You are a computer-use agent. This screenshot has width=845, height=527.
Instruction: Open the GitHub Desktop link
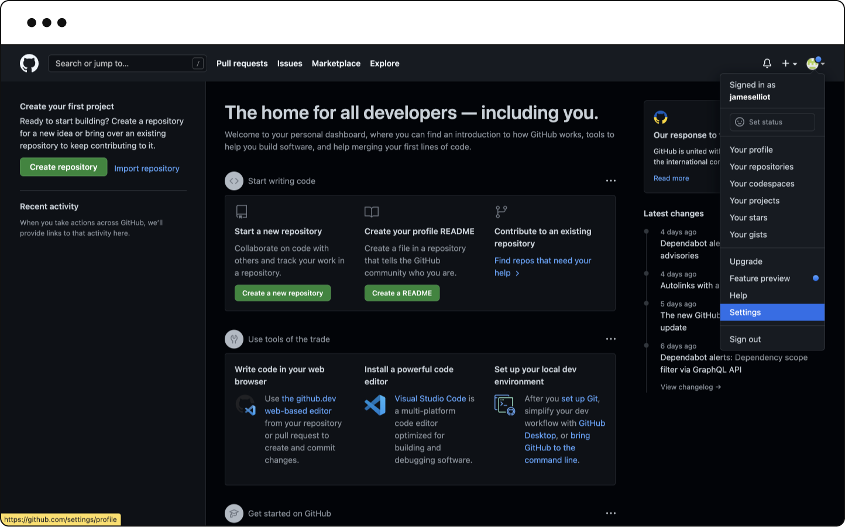565,429
